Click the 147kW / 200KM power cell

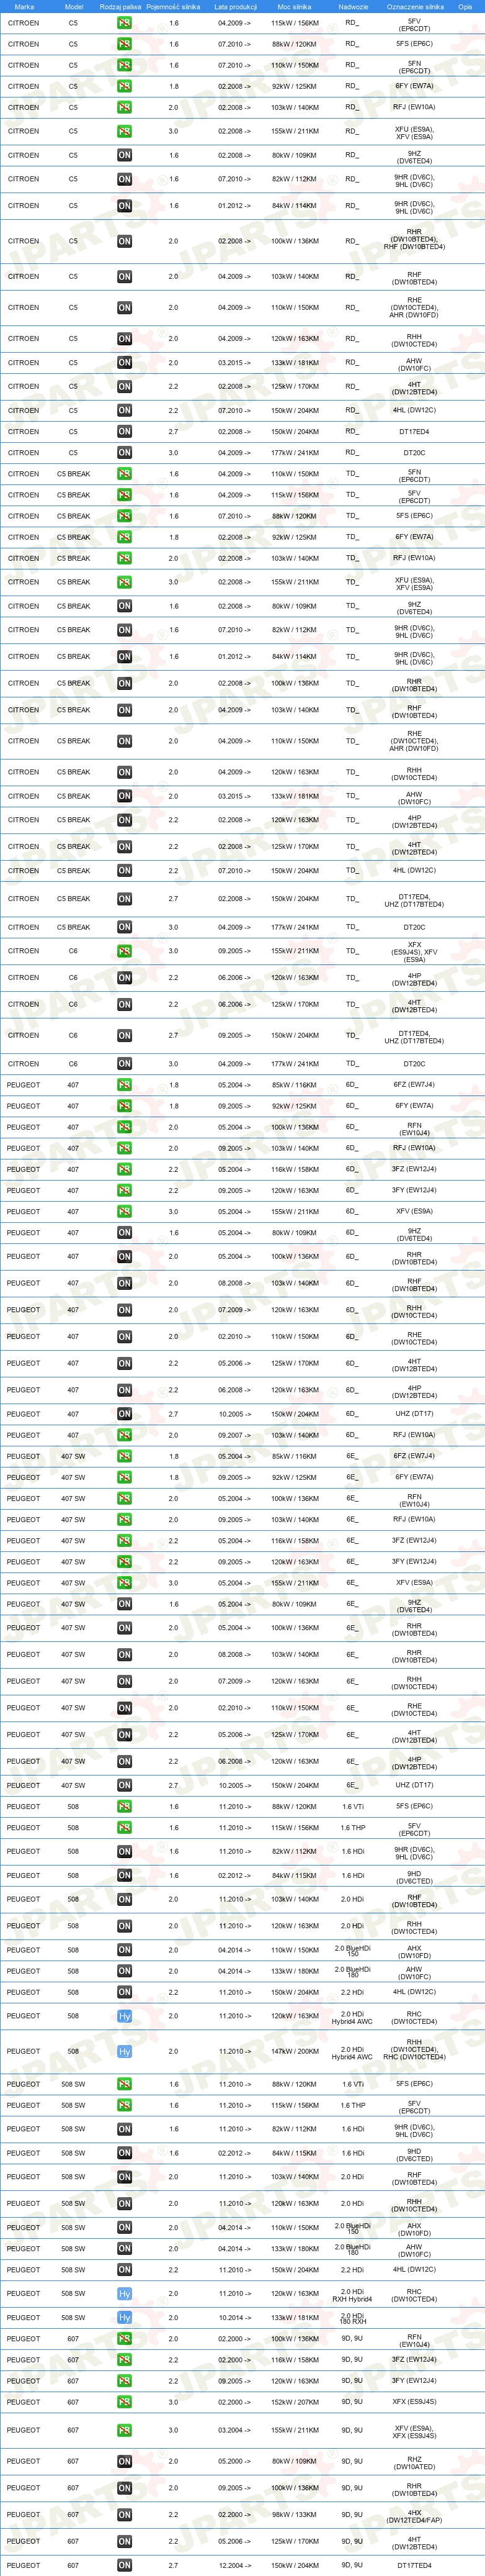pyautogui.click(x=295, y=2051)
